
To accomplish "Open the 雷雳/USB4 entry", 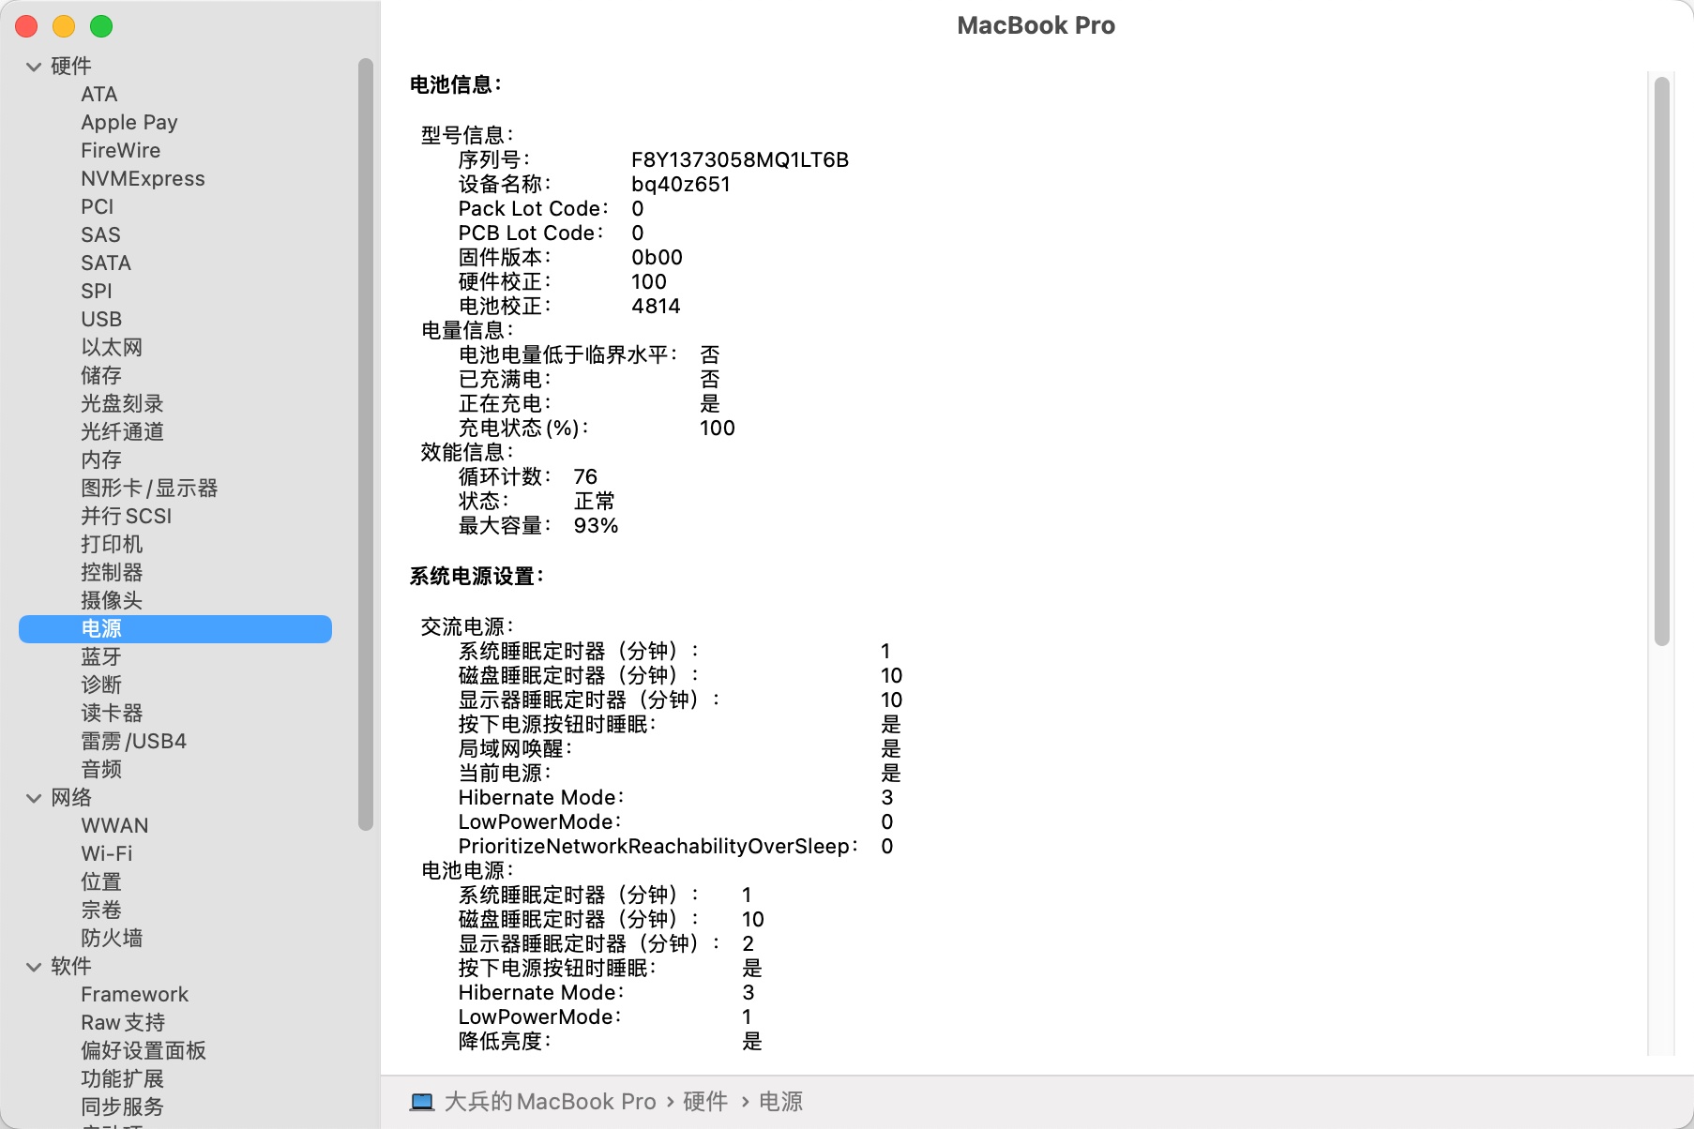I will pos(133,742).
